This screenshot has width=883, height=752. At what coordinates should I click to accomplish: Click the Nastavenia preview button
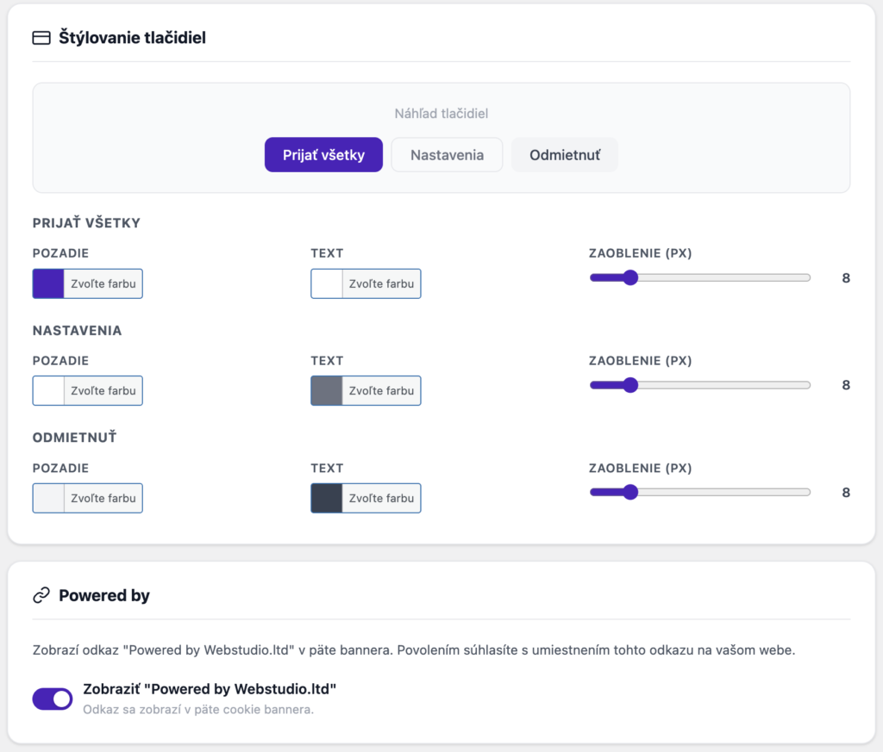(x=447, y=154)
